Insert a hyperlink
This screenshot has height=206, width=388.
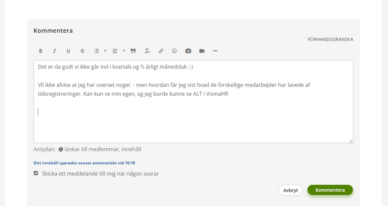tap(161, 51)
